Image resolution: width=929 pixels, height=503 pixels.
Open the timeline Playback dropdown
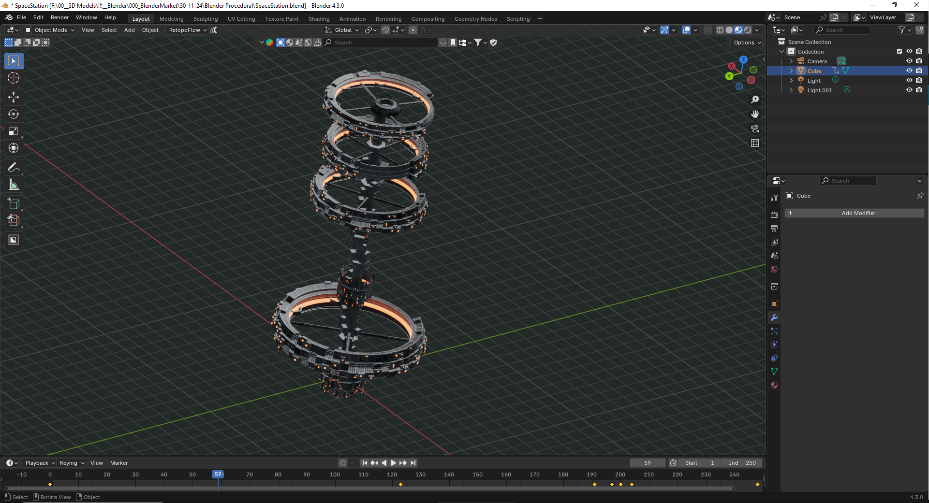pos(40,463)
